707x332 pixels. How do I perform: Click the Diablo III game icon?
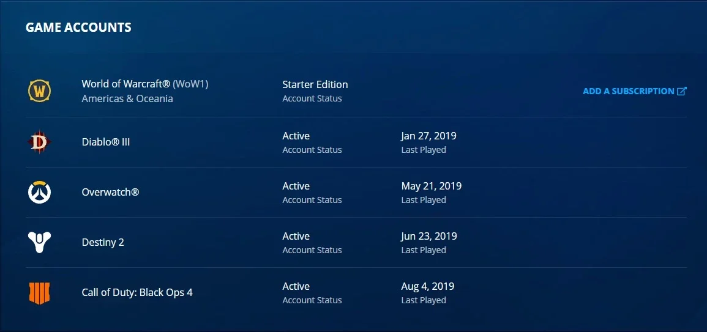point(39,142)
